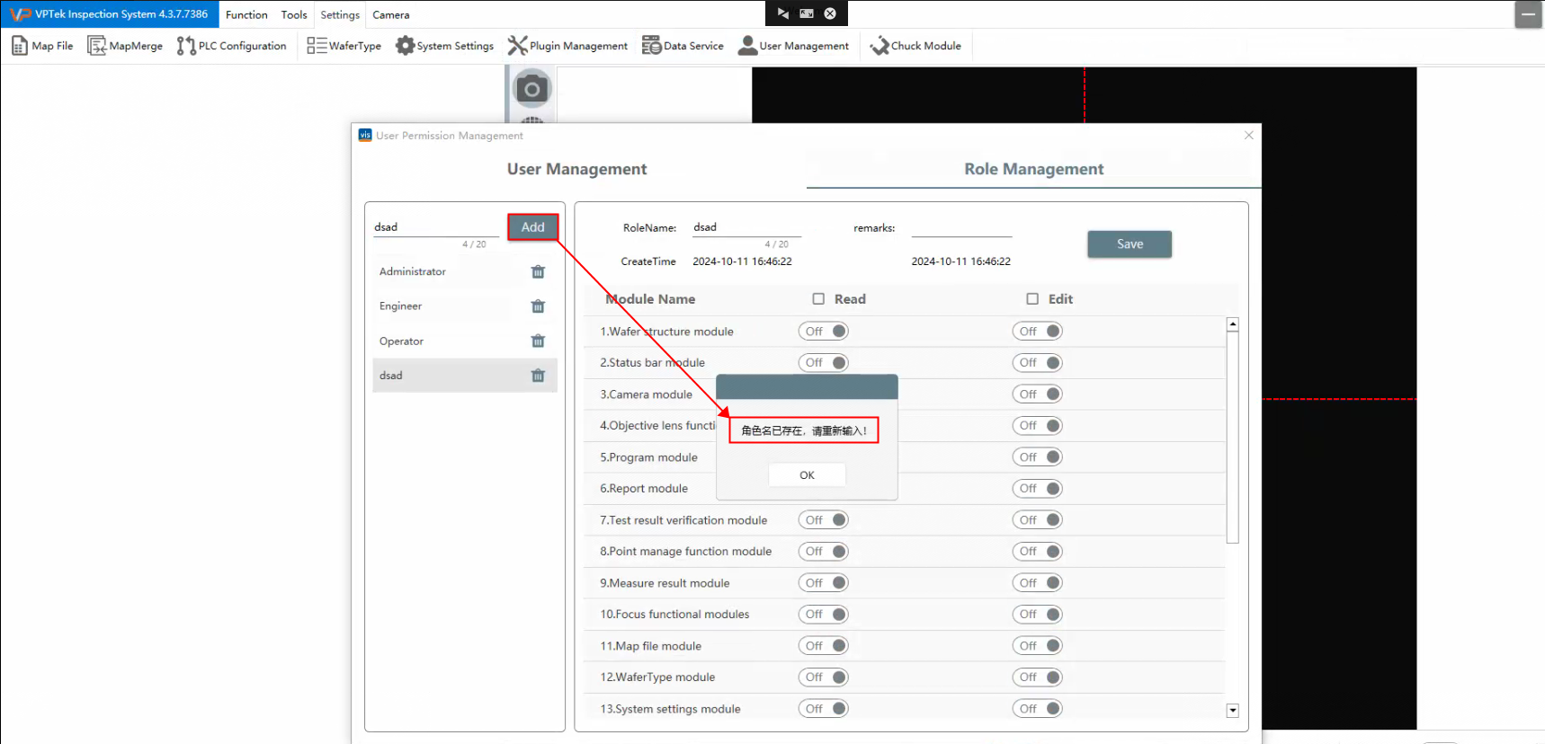The width and height of the screenshot is (1545, 744).
Task: Click the keyboard icon in top overlay bar
Action: point(807,13)
